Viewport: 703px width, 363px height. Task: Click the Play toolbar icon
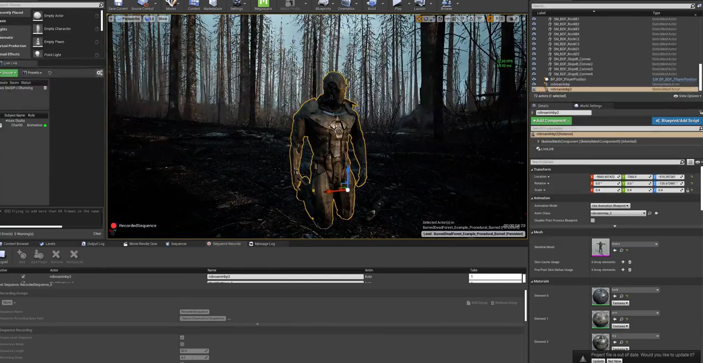[x=398, y=5]
